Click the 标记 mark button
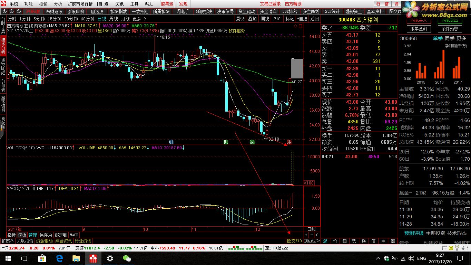 click(x=290, y=19)
